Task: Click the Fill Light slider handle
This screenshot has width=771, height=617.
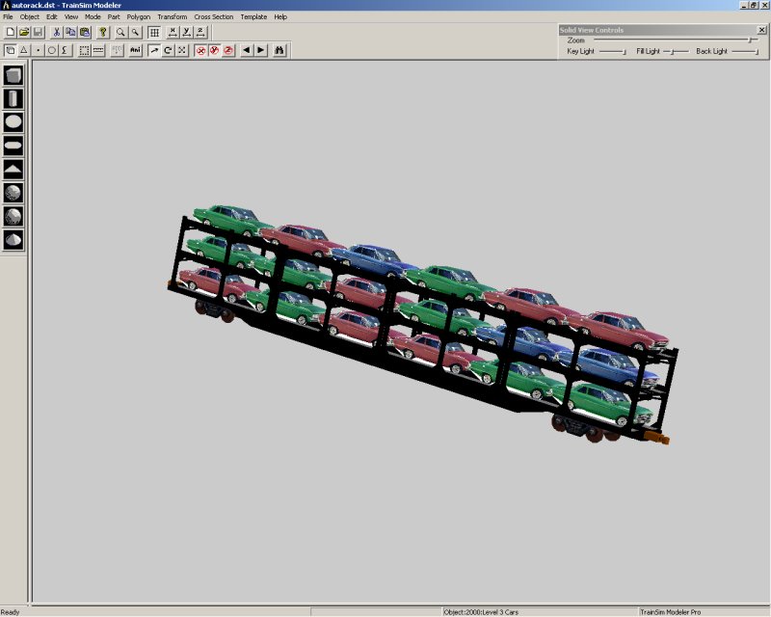Action: pyautogui.click(x=673, y=51)
